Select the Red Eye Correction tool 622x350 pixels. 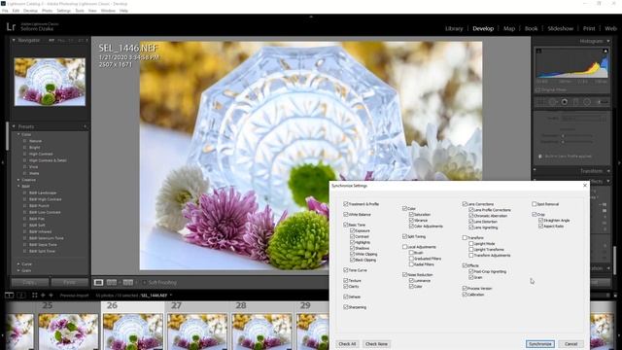pyautogui.click(x=564, y=102)
